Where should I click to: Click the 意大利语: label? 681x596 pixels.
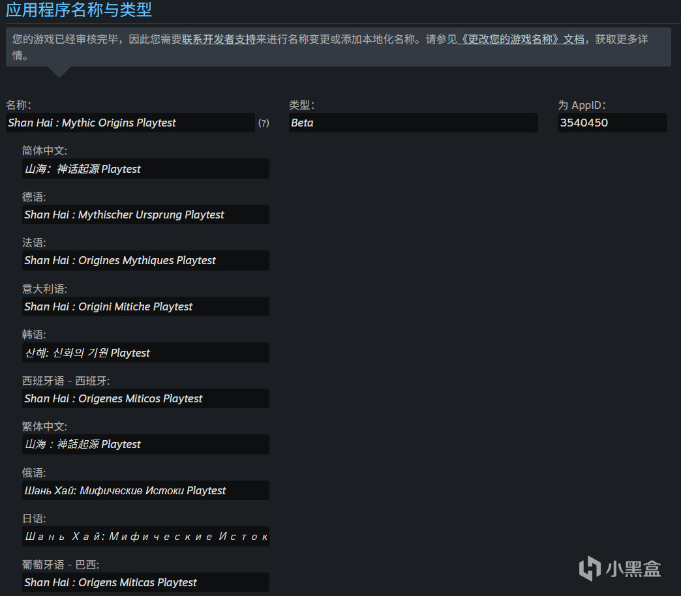(x=45, y=289)
